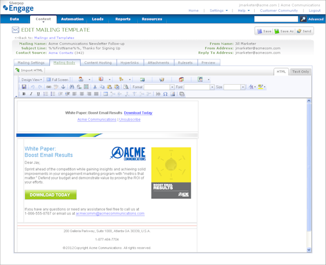Switch to the Hyperlinks tab

pyautogui.click(x=129, y=62)
